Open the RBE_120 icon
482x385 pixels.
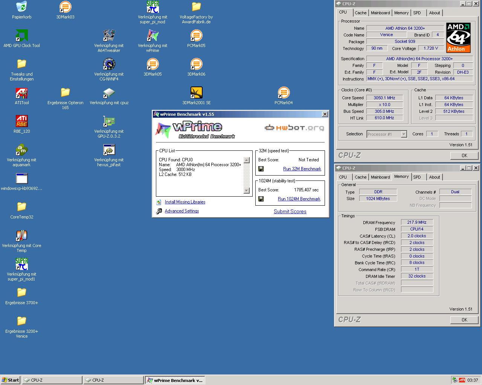[21, 121]
